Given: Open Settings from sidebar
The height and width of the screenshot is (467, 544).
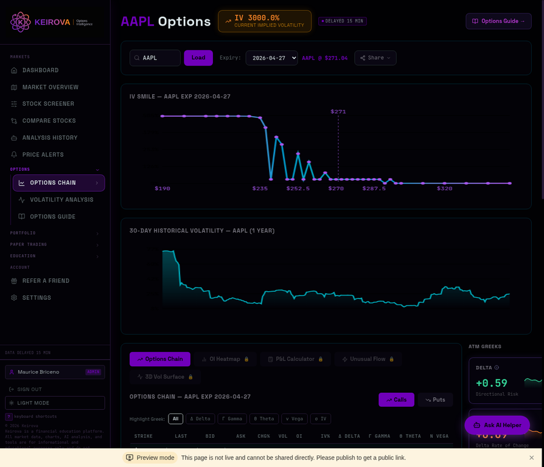Looking at the screenshot, I should [x=37, y=298].
